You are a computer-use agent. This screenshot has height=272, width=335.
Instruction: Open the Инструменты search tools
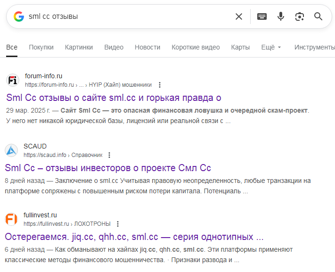tap(314, 47)
